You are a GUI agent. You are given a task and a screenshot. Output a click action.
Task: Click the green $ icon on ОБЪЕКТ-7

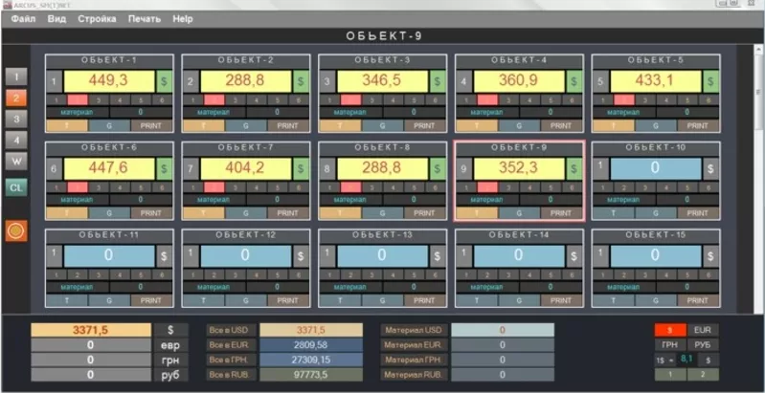(x=301, y=169)
